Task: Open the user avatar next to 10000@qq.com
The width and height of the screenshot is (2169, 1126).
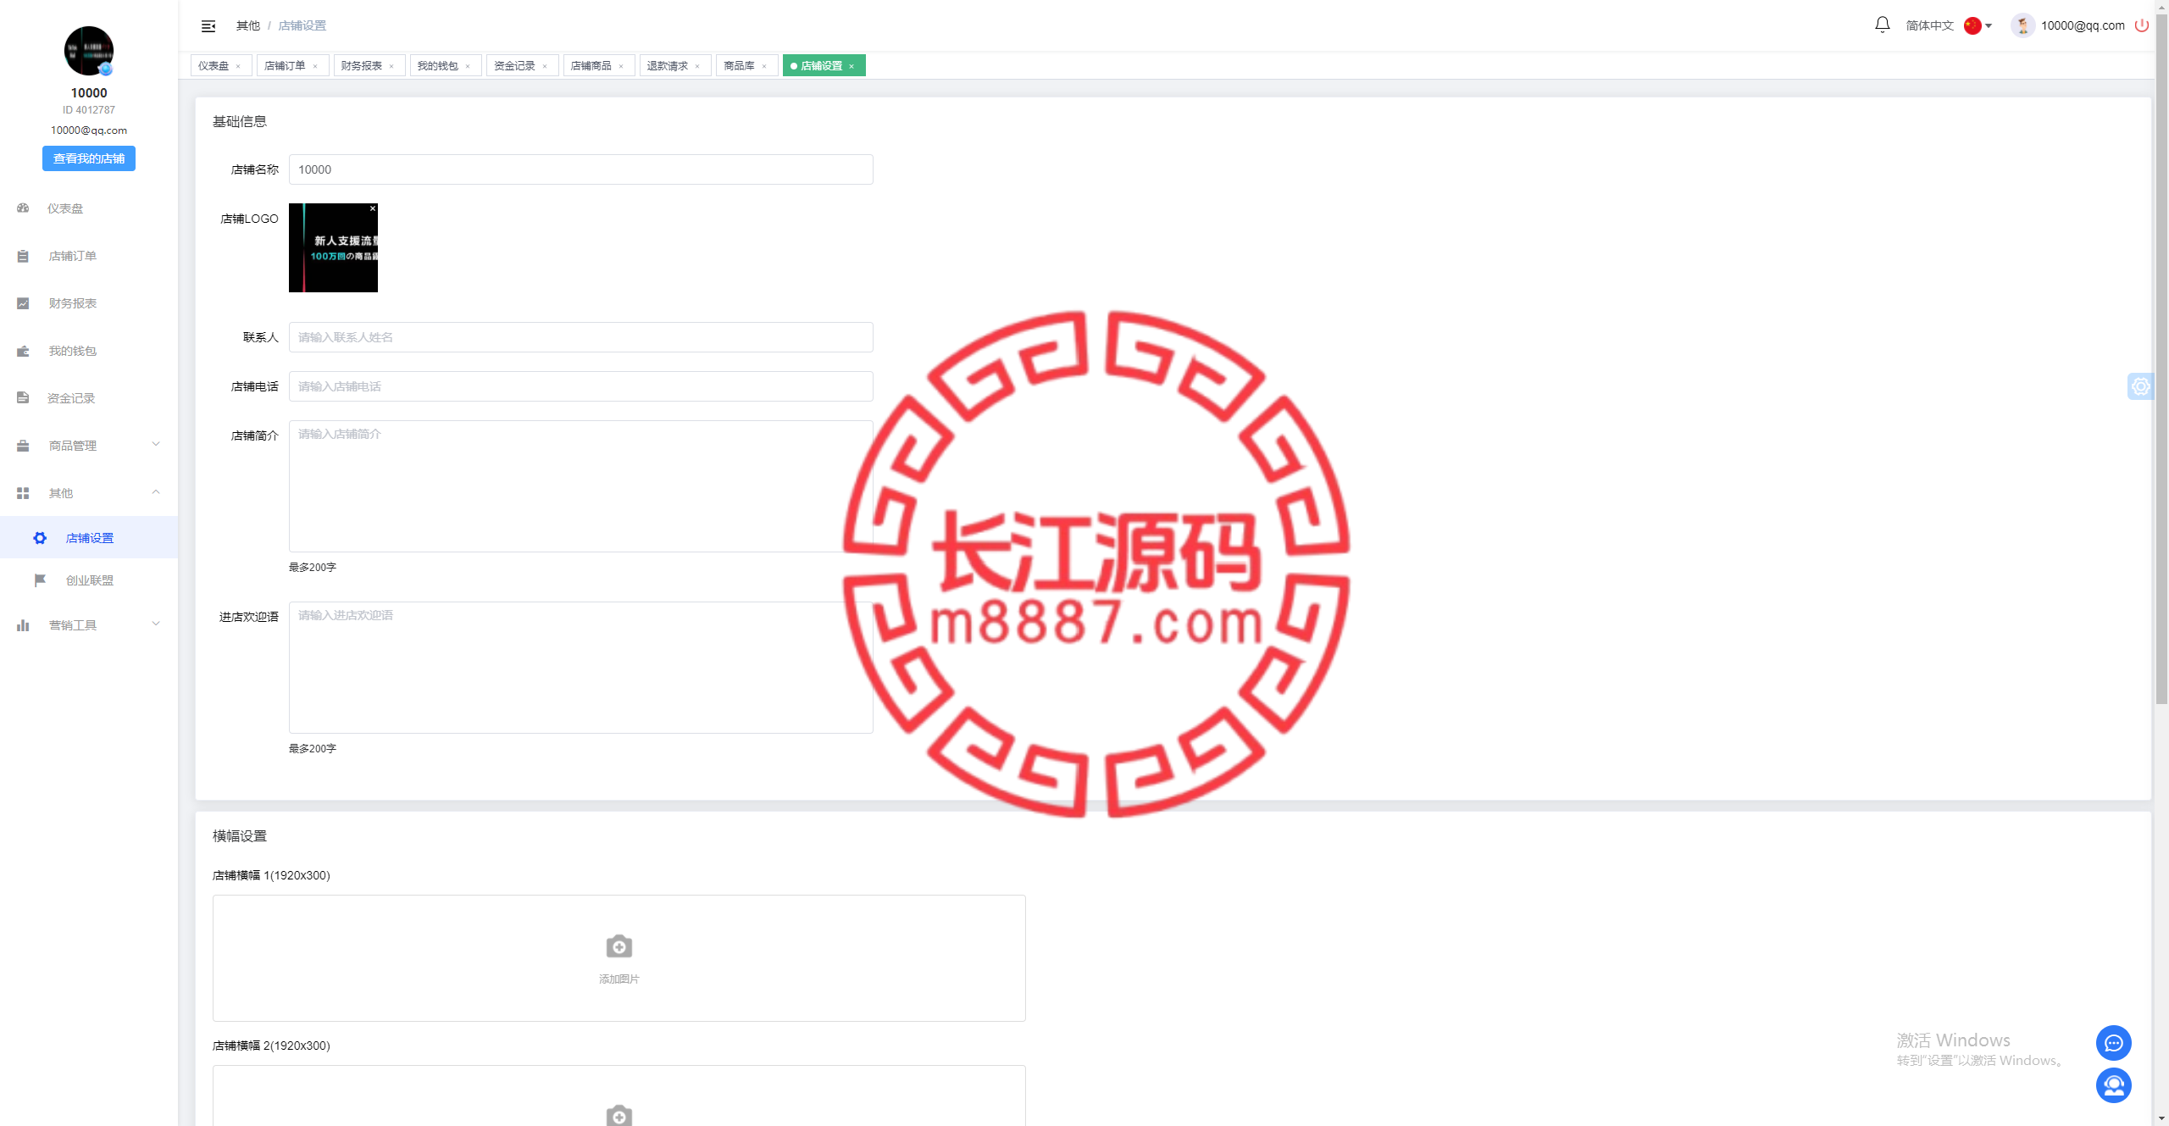Action: (2023, 25)
